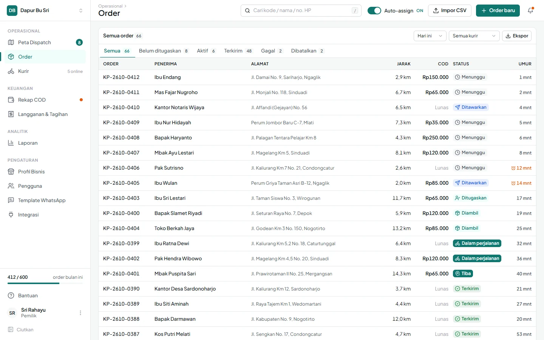Click the Peta Dispatch map icon
The height and width of the screenshot is (340, 544).
coord(11,42)
